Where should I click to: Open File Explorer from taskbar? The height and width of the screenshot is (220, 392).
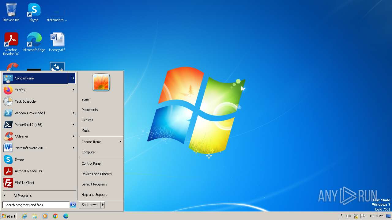(35, 216)
